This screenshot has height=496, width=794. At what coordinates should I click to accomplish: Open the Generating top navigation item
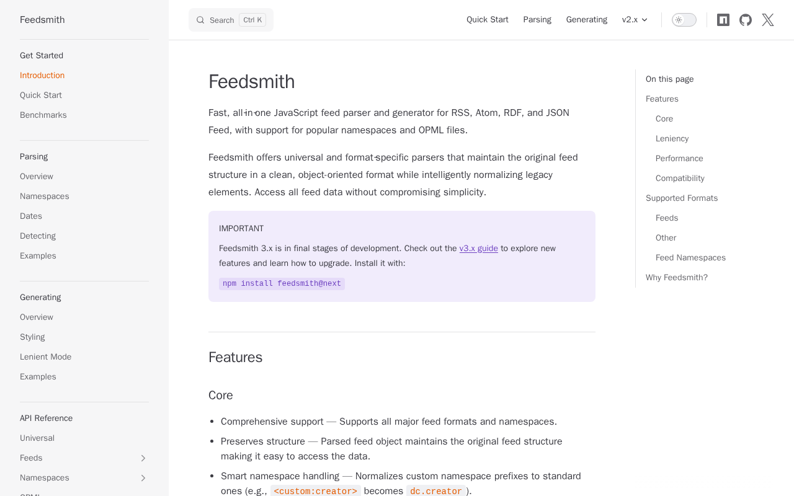[x=586, y=20]
